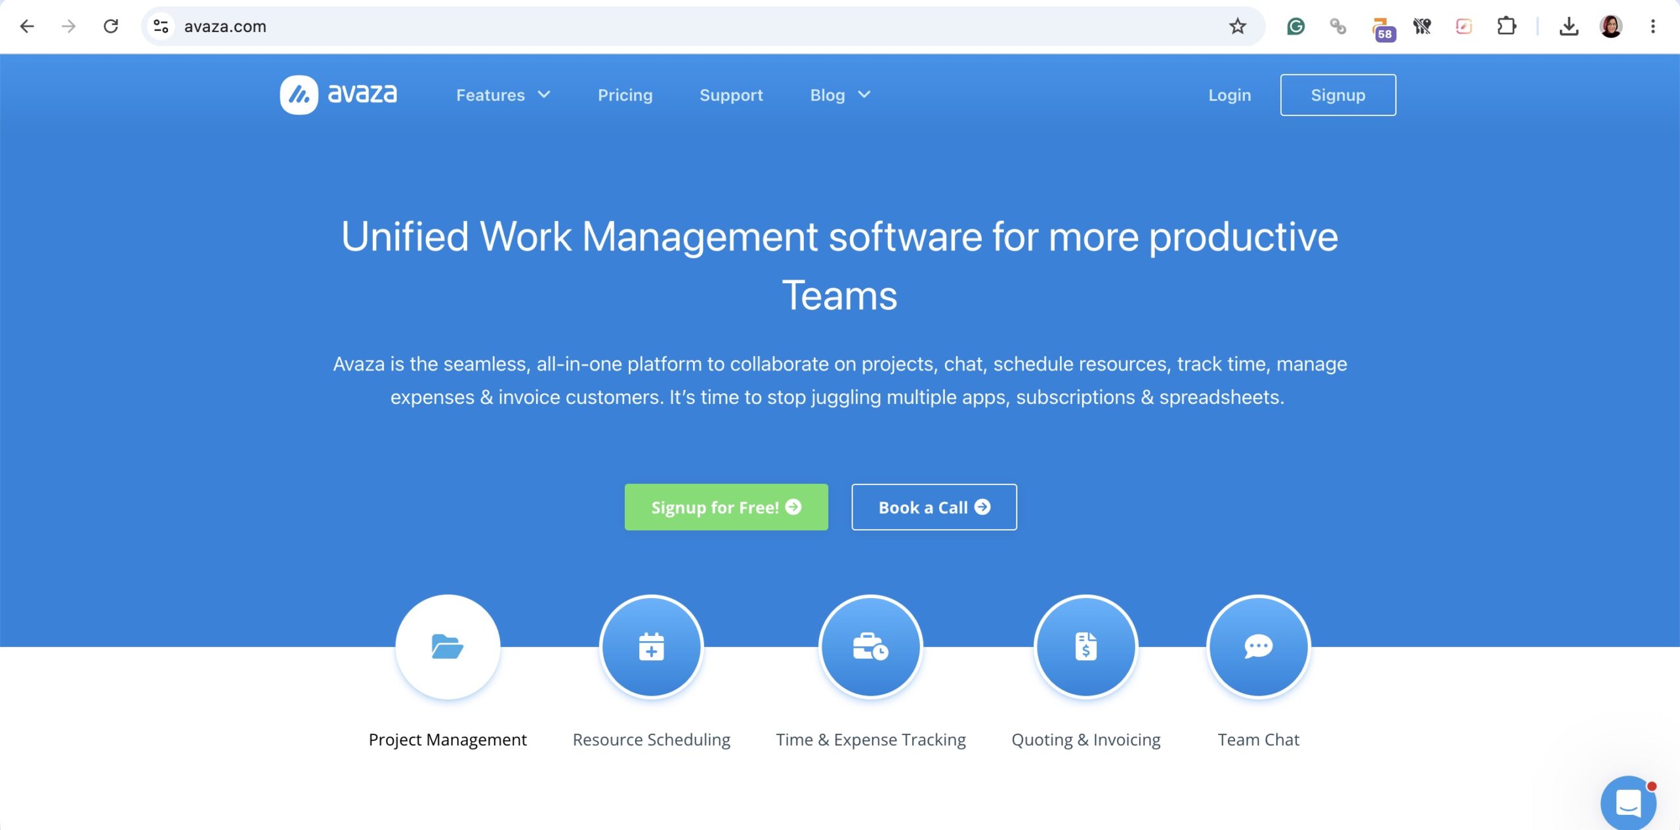Open the Chrome profile avatar
Image resolution: width=1680 pixels, height=830 pixels.
click(1611, 26)
